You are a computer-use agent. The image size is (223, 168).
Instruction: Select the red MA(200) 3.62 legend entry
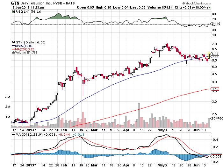pos(23,49)
